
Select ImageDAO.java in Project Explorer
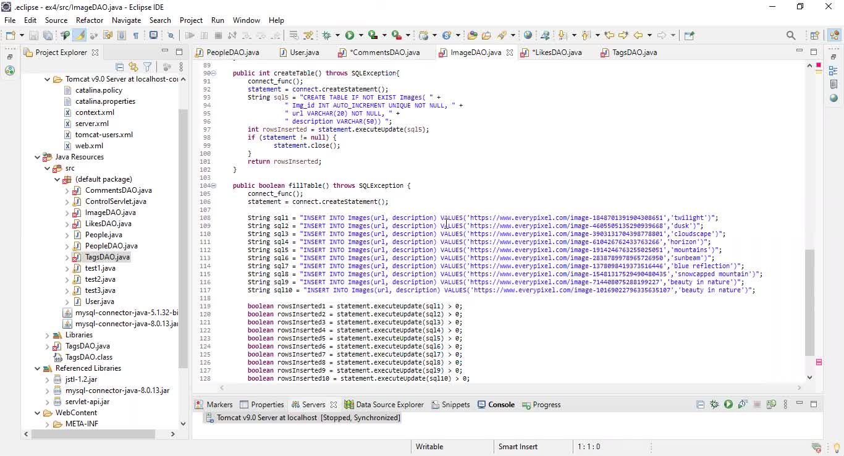point(110,213)
